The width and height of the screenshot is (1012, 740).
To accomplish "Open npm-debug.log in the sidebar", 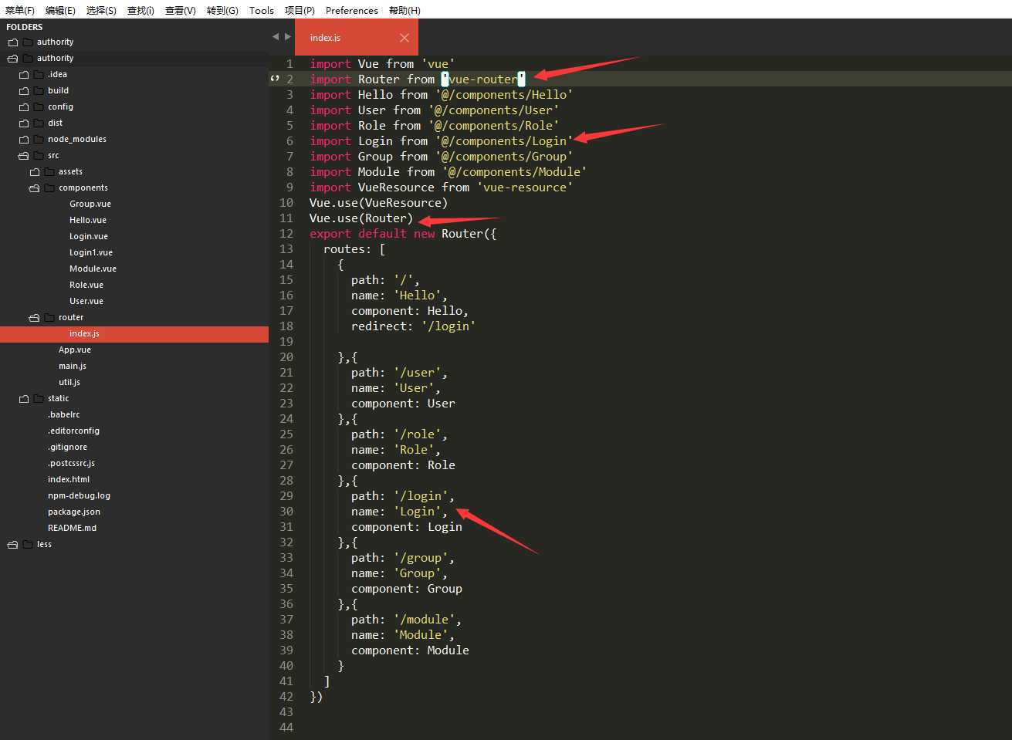I will pos(79,496).
